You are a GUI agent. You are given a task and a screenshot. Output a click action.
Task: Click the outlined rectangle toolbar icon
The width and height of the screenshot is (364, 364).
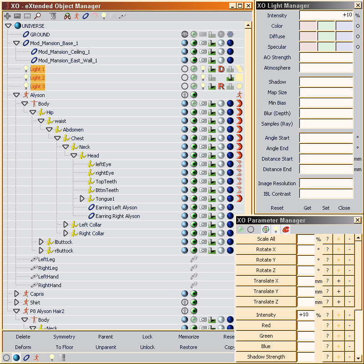click(x=27, y=16)
